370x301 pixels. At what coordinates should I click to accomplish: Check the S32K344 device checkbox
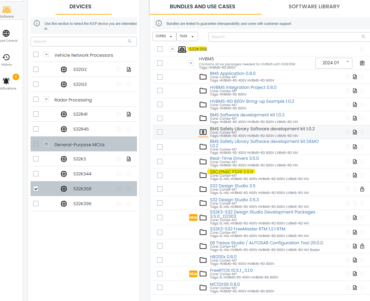click(x=36, y=174)
